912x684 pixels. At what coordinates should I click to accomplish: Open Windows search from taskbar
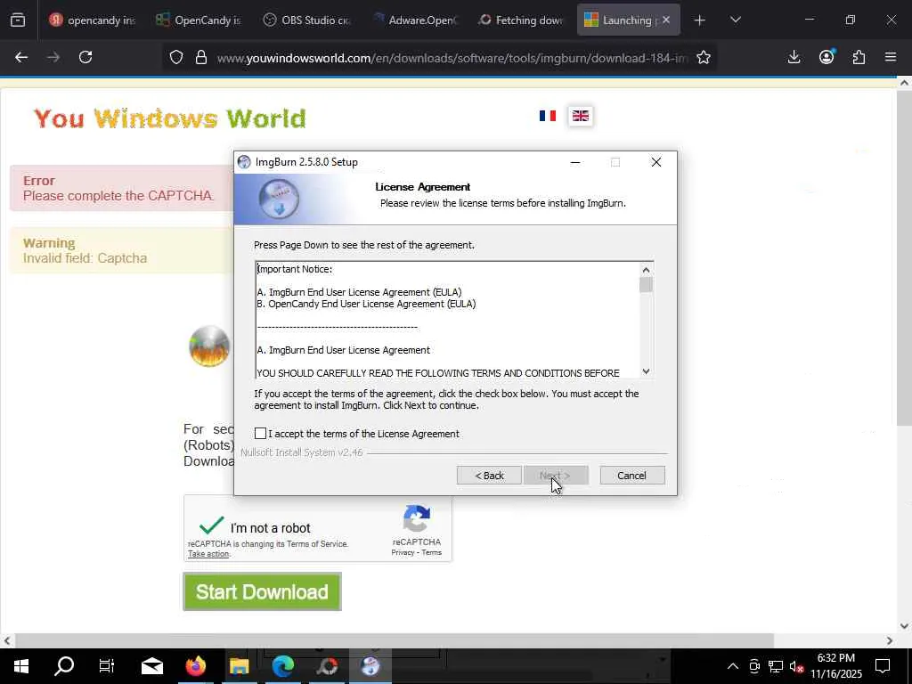tap(64, 666)
